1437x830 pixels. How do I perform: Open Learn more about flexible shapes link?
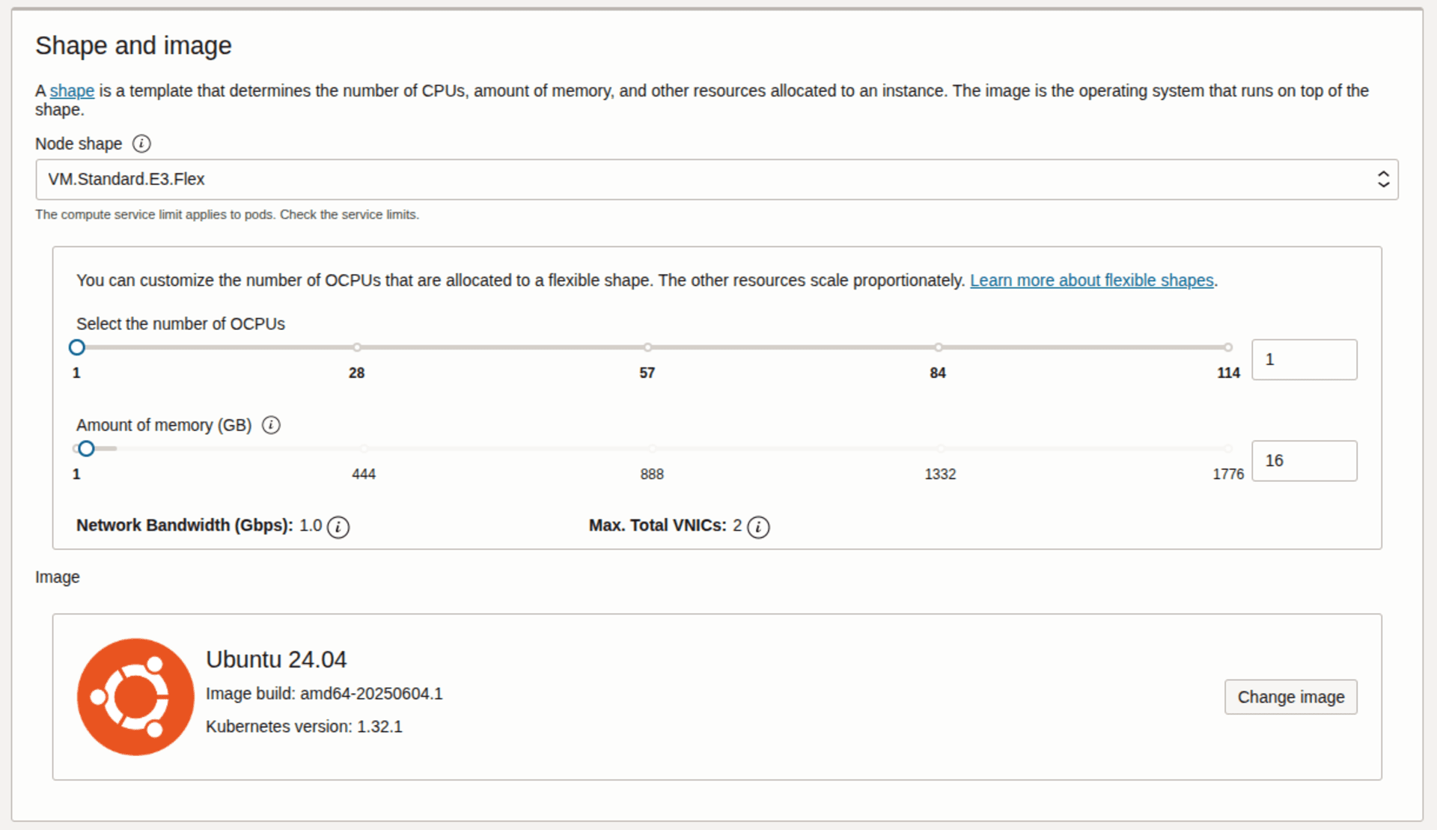1091,281
